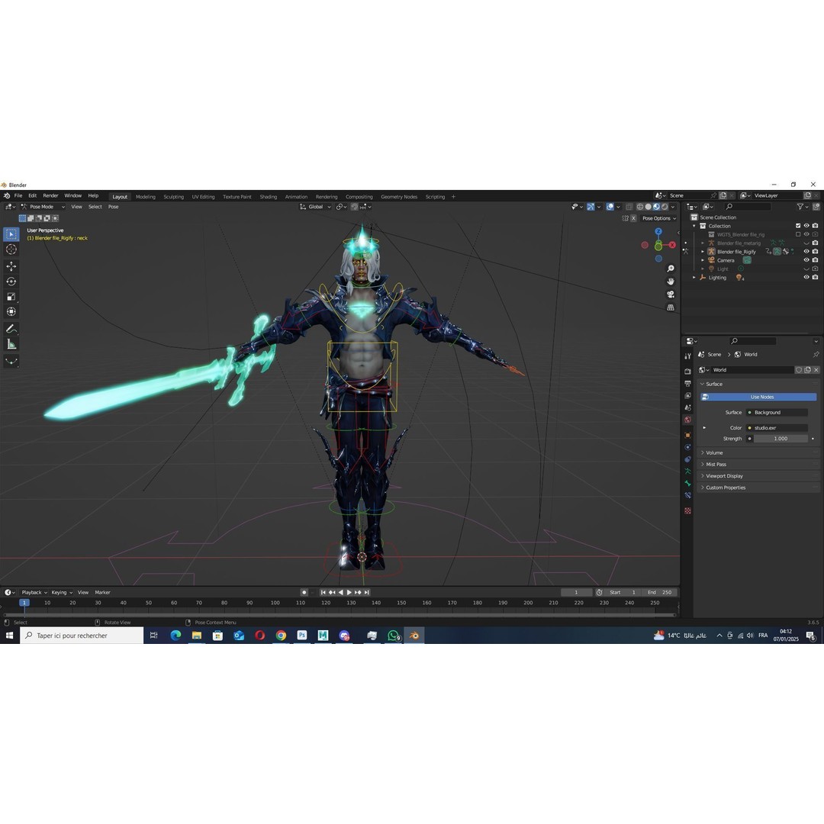
Task: Open the View Layer properties tab
Action: 688,396
